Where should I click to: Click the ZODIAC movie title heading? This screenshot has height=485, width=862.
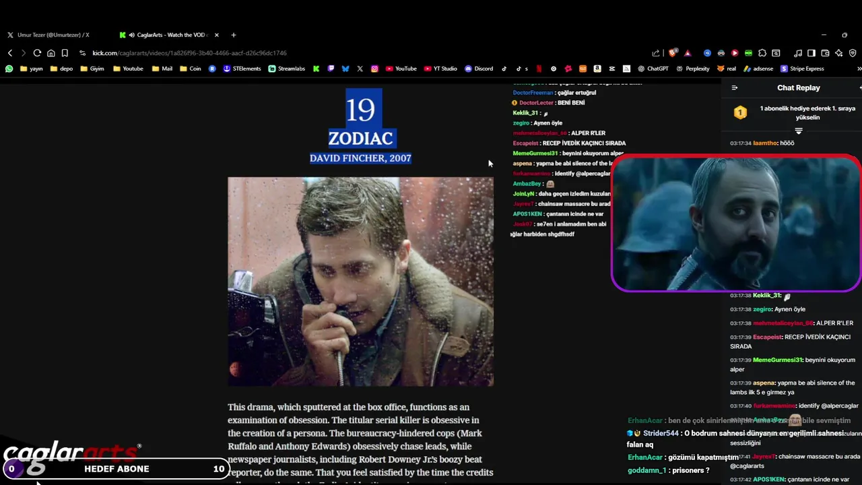[360, 139]
